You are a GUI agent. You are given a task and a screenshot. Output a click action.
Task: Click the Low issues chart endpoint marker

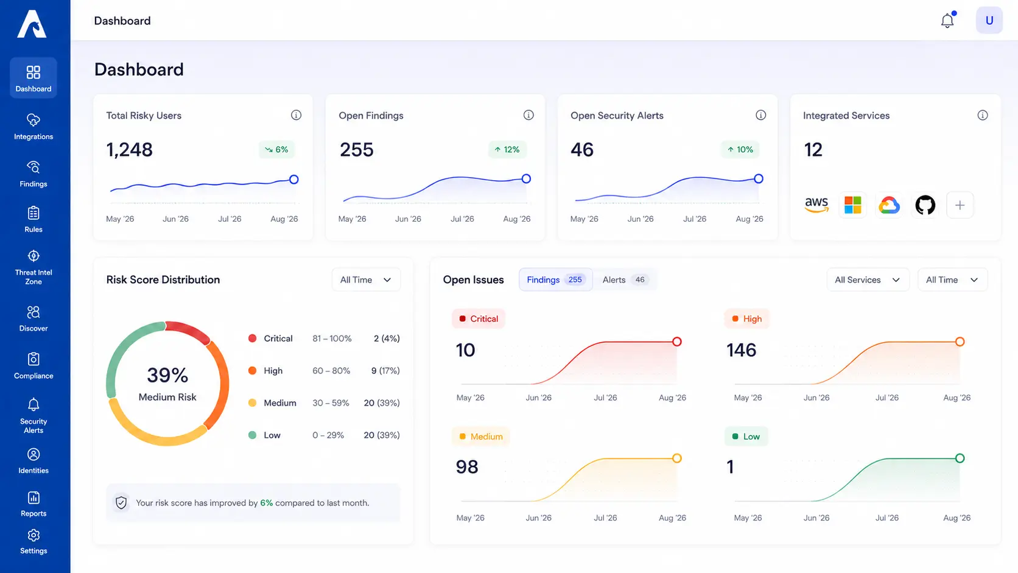[x=960, y=458]
